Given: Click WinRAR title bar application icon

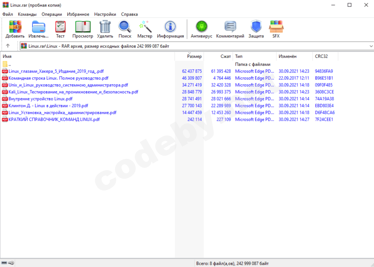Looking at the screenshot, I should [x=5, y=5].
